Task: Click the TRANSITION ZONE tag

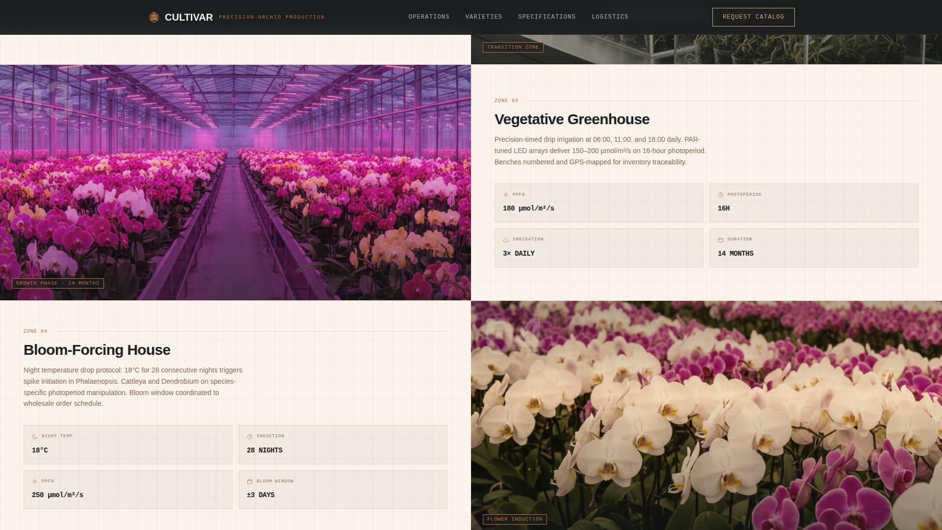Action: click(512, 47)
